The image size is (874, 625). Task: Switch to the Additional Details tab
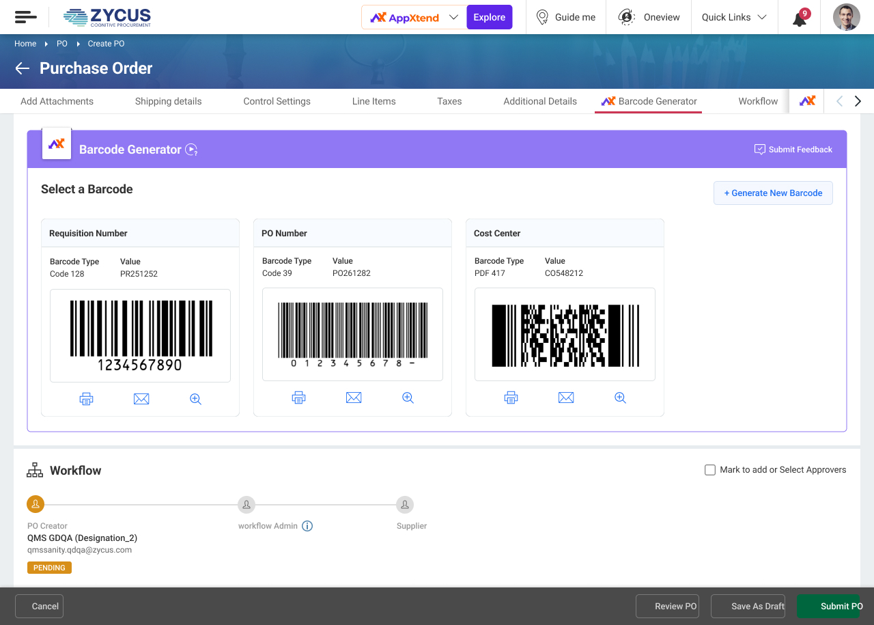[x=540, y=101]
